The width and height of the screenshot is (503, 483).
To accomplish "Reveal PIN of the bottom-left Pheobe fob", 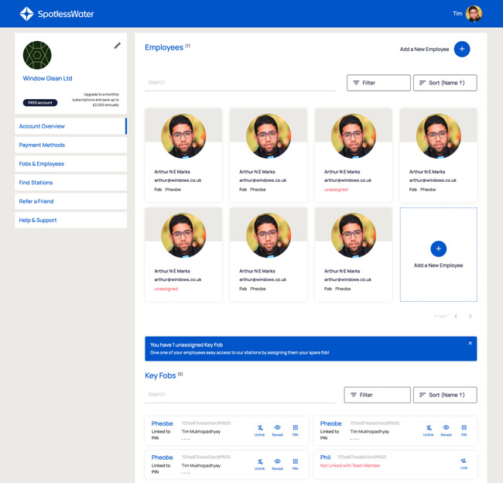I will click(x=277, y=464).
